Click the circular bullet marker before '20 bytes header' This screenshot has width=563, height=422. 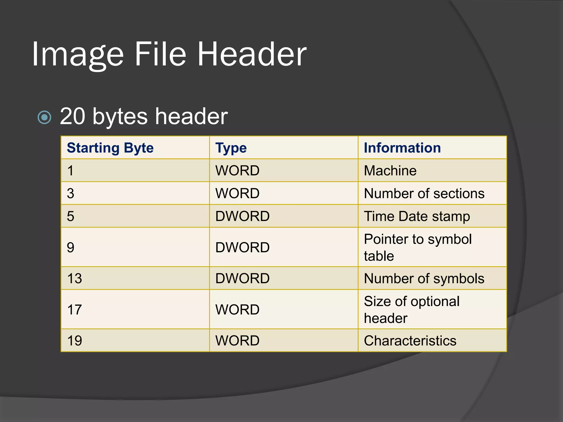point(44,118)
